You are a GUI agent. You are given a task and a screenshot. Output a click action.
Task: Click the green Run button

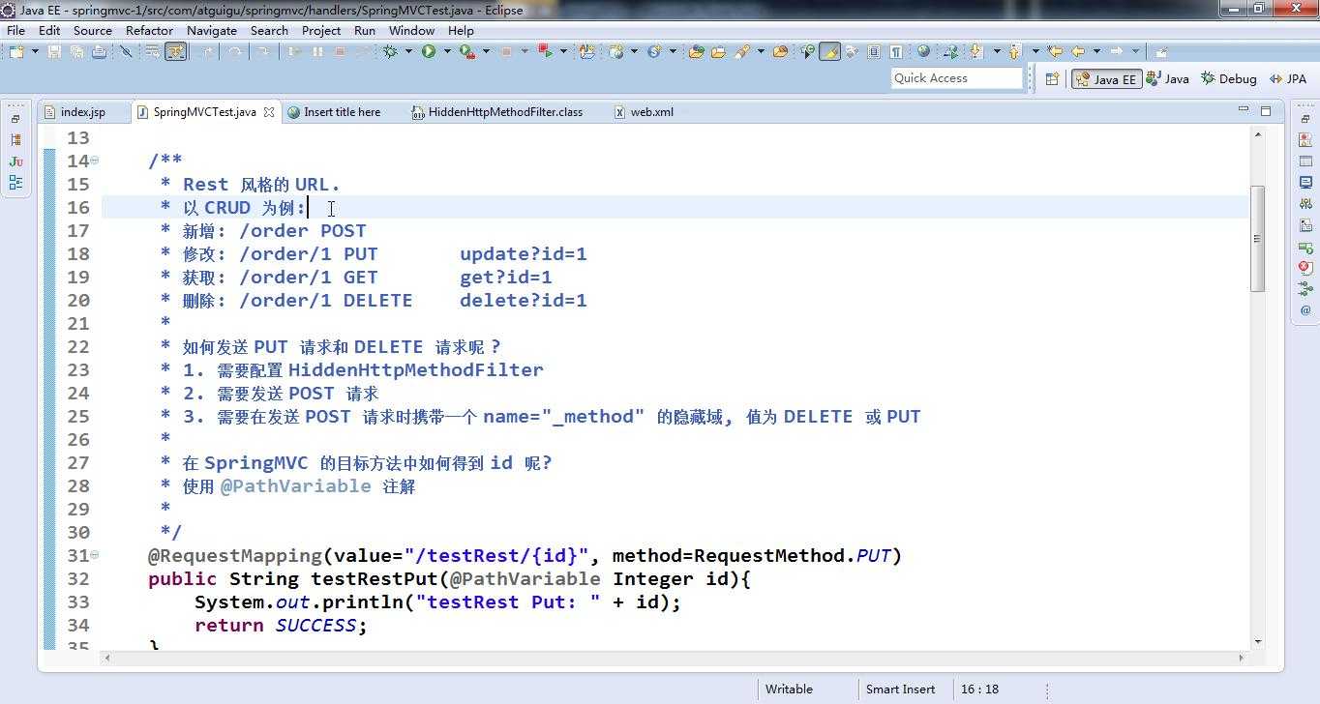(x=429, y=51)
